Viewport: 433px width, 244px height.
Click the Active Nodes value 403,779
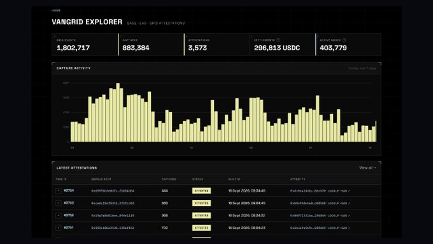[333, 48]
